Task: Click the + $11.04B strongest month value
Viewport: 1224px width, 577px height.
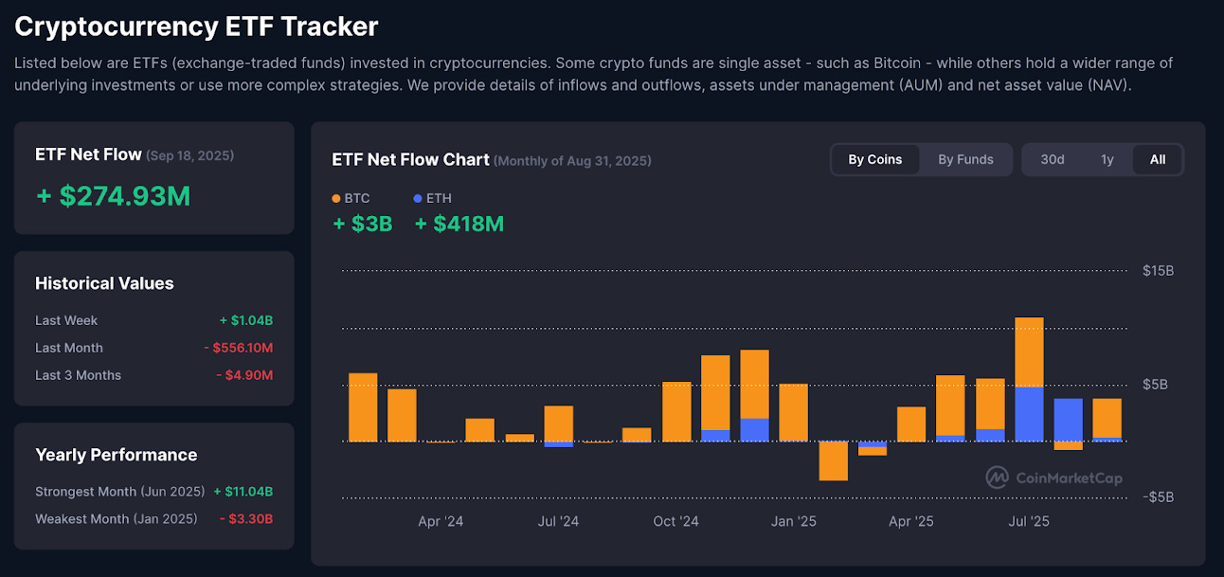Action: click(243, 492)
